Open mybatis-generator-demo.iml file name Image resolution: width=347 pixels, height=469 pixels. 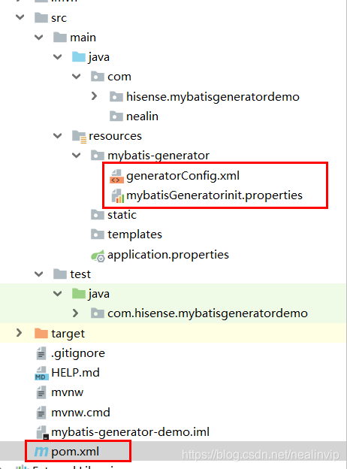(130, 432)
